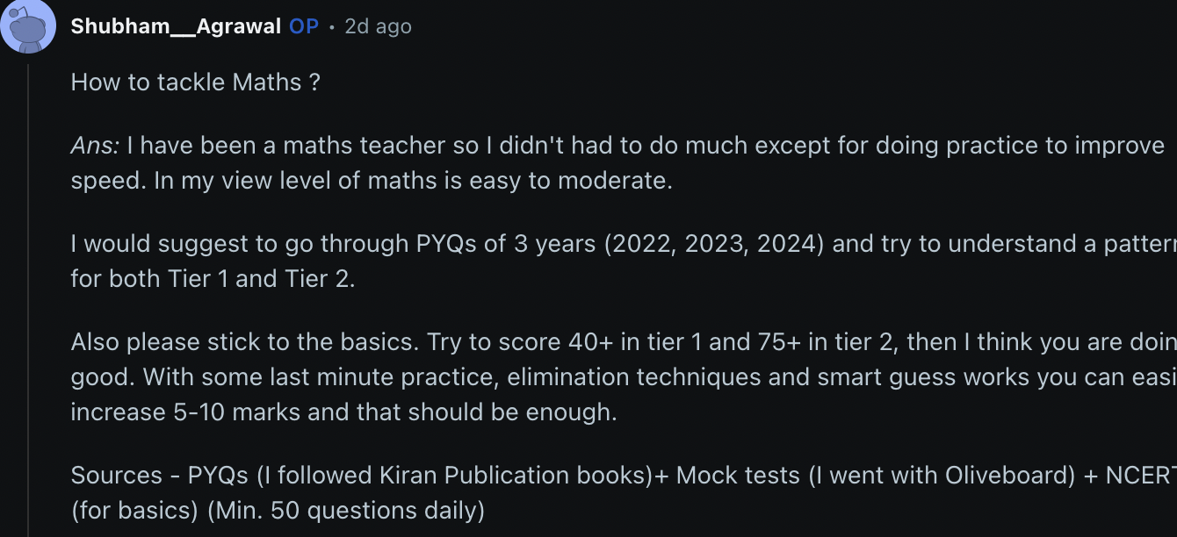Open the Shubham__Agrawal avatar icon
Image resolution: width=1177 pixels, height=537 pixels.
pyautogui.click(x=29, y=26)
